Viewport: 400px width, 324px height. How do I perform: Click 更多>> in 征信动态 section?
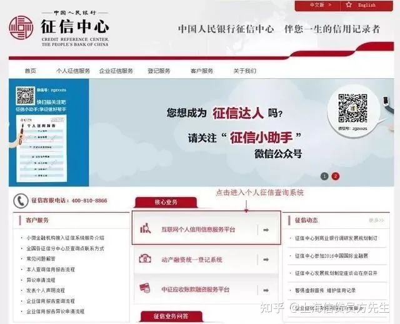click(x=376, y=220)
